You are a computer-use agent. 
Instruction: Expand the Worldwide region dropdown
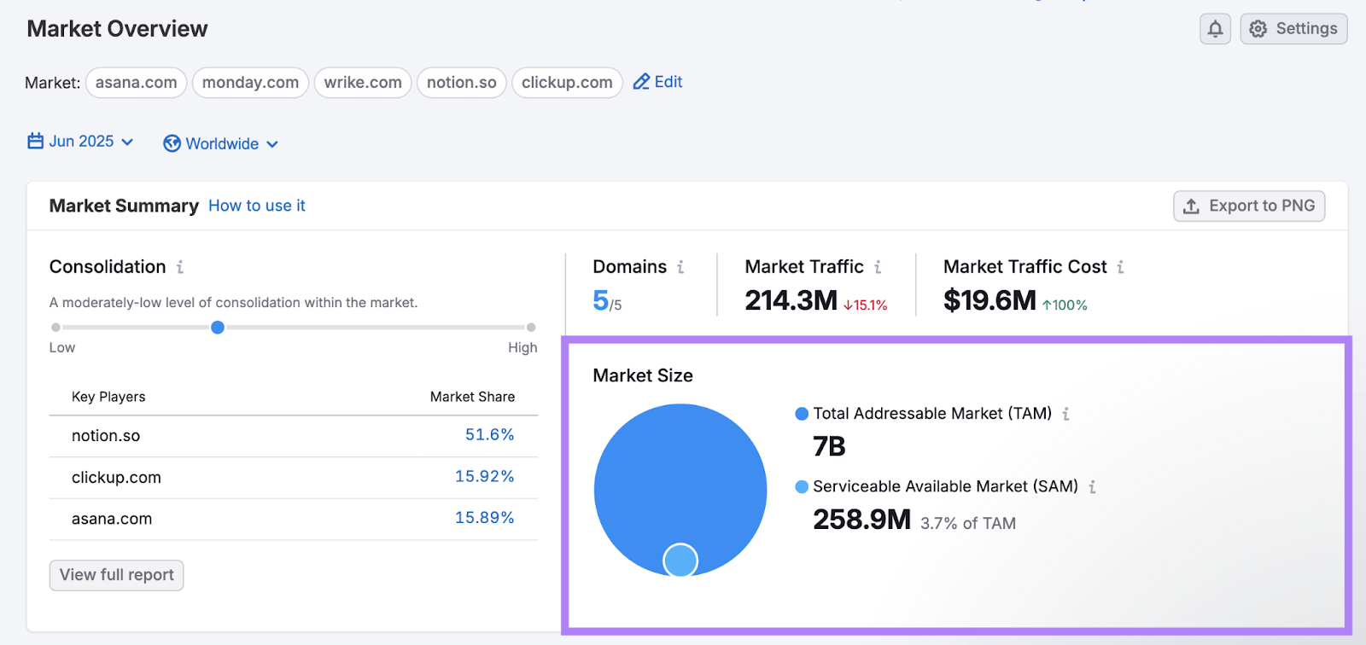tap(221, 144)
